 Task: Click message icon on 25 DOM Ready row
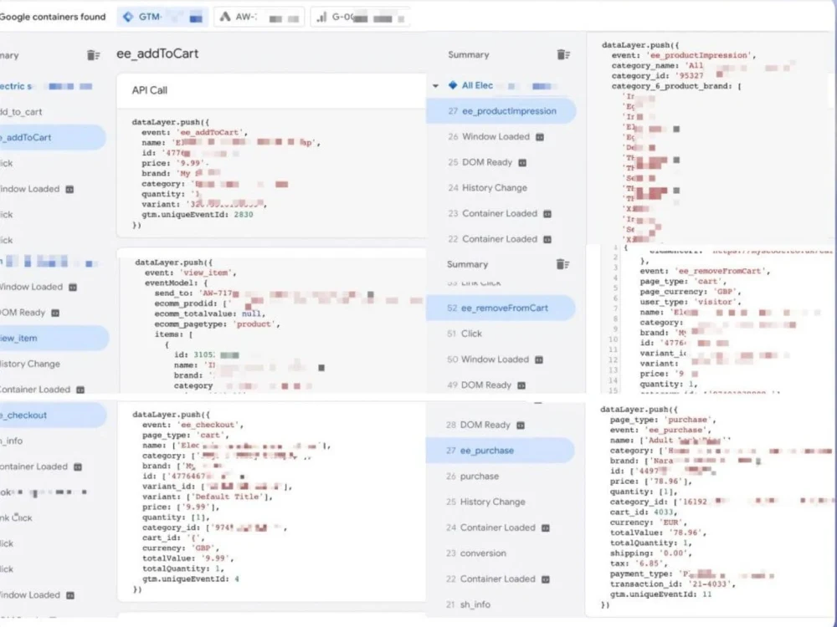522,163
